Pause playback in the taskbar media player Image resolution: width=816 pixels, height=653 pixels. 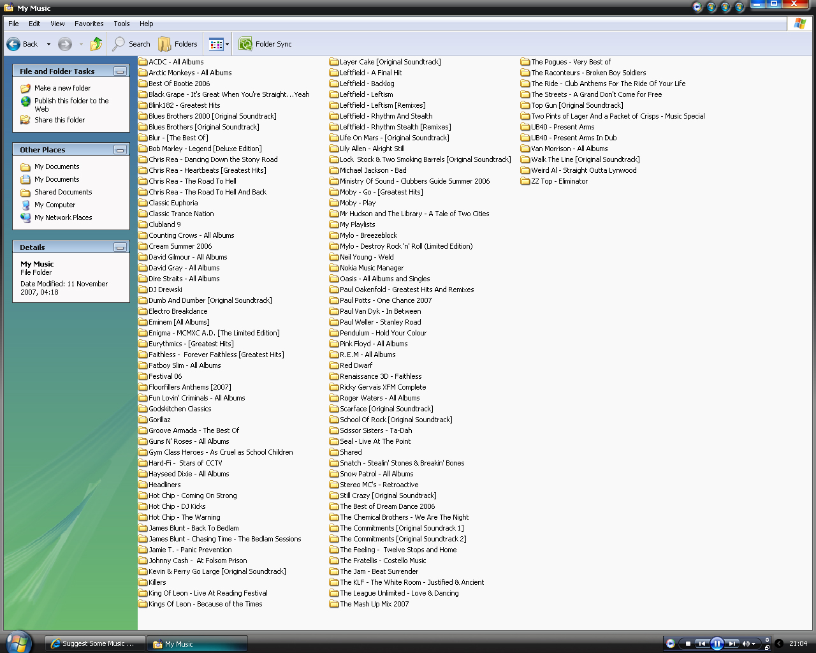pos(717,643)
